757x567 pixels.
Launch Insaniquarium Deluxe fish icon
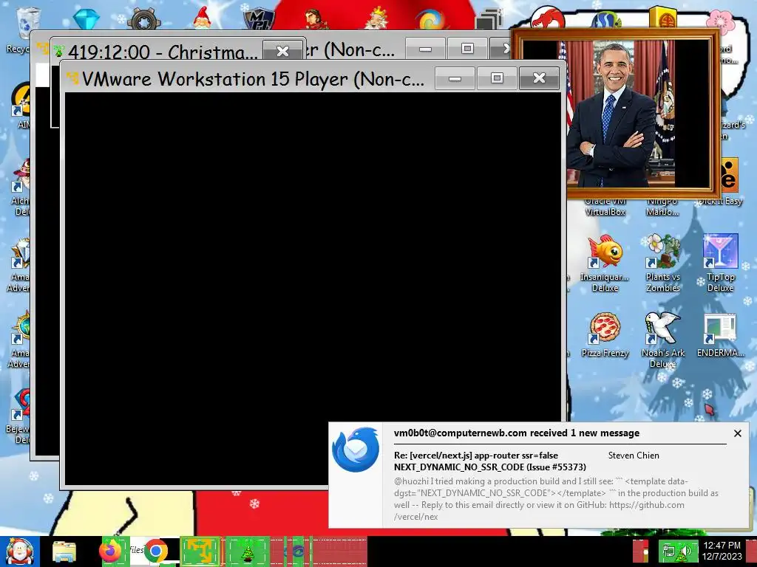pyautogui.click(x=605, y=251)
